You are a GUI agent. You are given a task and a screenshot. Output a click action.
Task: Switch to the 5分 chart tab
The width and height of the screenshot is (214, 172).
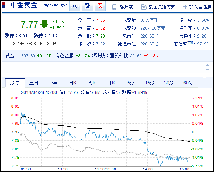(x=131, y=83)
